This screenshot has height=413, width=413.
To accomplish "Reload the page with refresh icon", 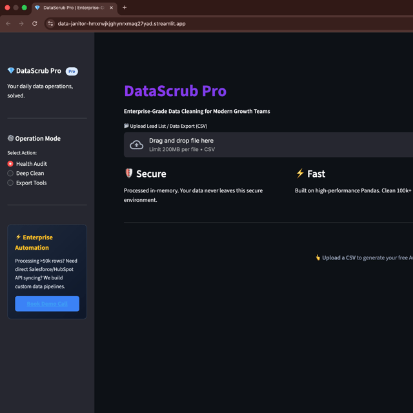I will pyautogui.click(x=34, y=24).
